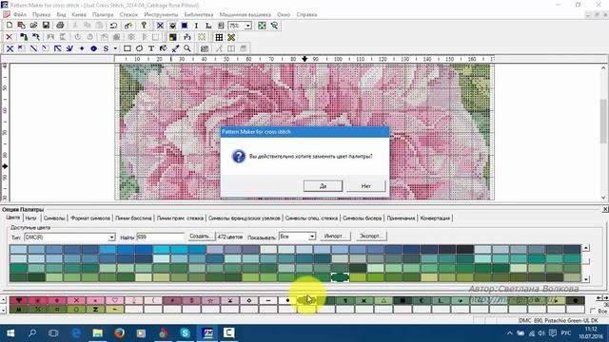
Task: Select the text tool
Action: point(151,48)
